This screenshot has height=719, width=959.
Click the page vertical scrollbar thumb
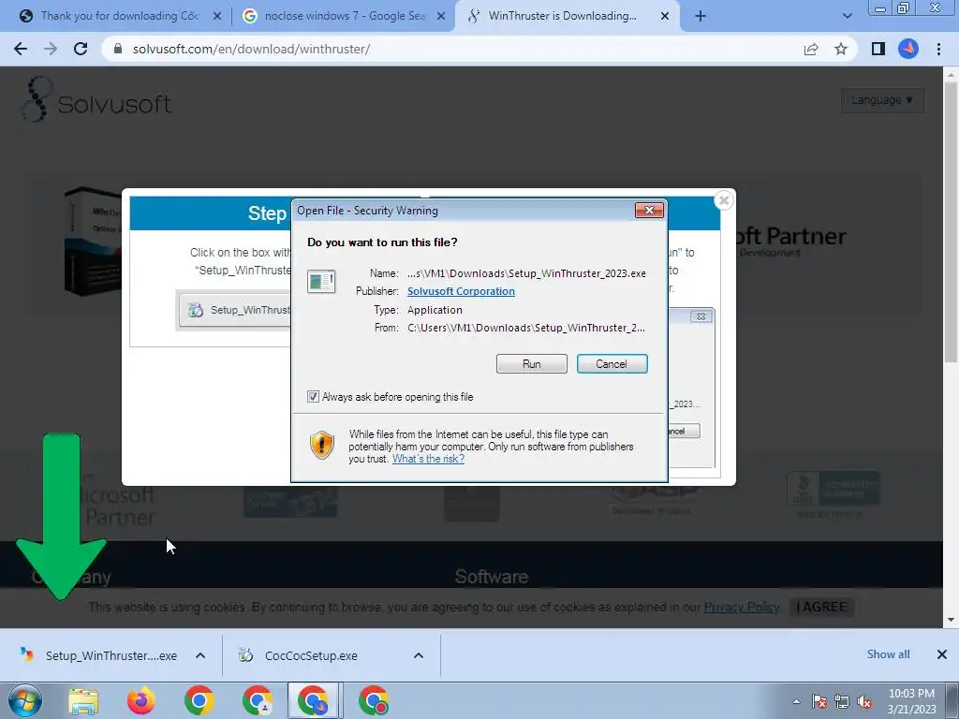(951, 221)
